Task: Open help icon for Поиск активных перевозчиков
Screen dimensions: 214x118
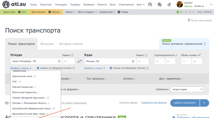Action: click(205, 44)
